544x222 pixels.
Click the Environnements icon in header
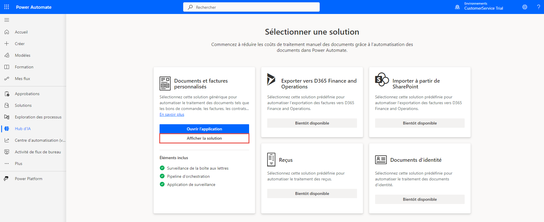pos(457,7)
